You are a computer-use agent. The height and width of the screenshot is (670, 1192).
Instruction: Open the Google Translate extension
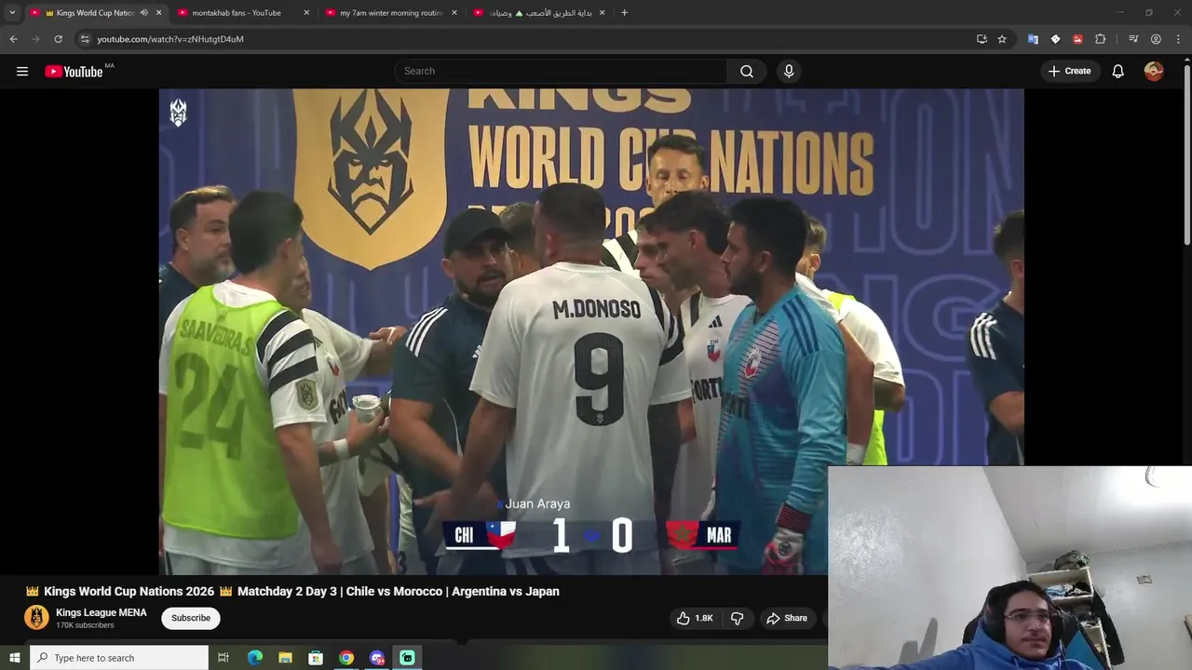pos(1033,39)
